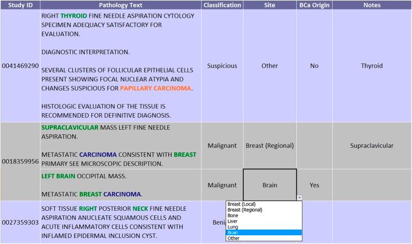Choose Breast (Regional) in the dropdown list
412x244 pixels.
tap(264, 210)
